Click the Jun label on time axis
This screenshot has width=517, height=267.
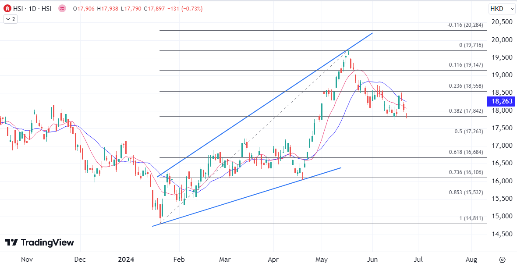click(x=372, y=259)
